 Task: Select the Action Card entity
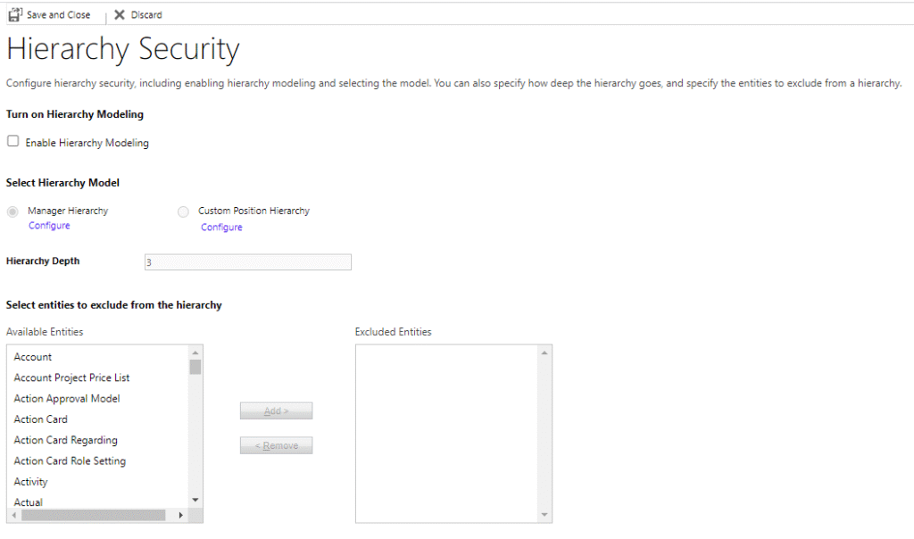click(x=41, y=419)
